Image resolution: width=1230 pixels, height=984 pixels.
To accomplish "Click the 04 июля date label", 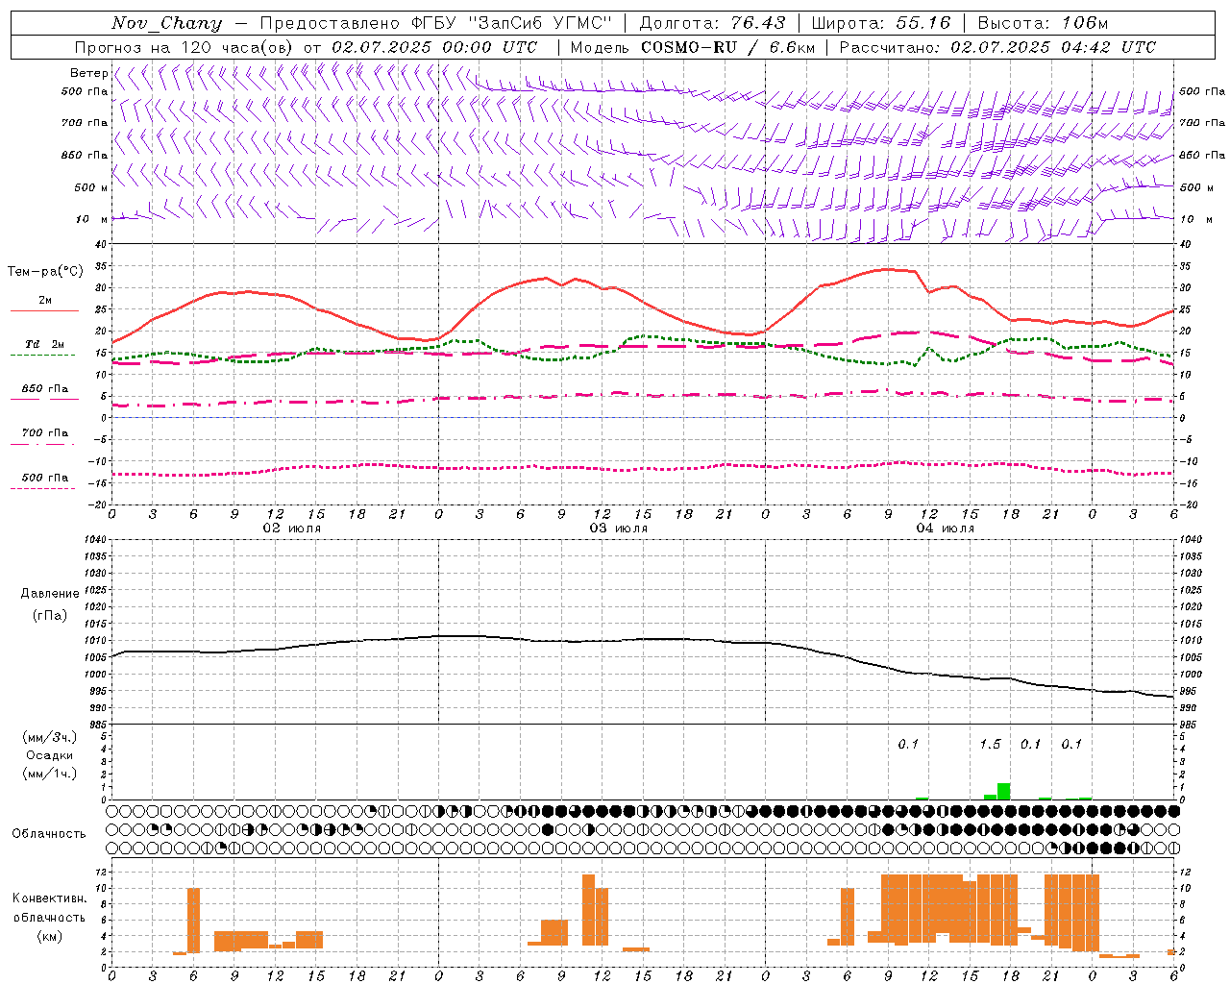I will click(945, 529).
